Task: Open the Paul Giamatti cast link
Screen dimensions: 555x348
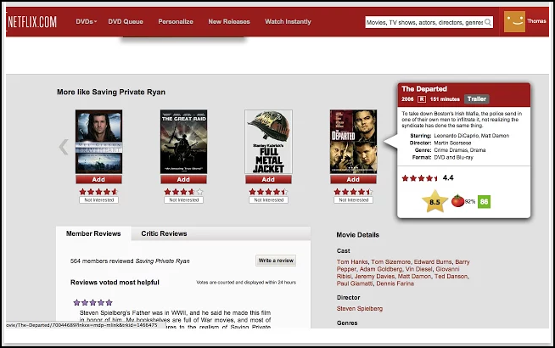Action: (x=355, y=283)
